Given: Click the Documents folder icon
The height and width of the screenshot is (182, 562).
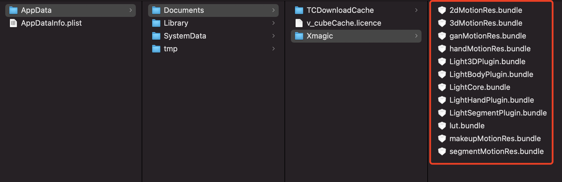Looking at the screenshot, I should [156, 10].
